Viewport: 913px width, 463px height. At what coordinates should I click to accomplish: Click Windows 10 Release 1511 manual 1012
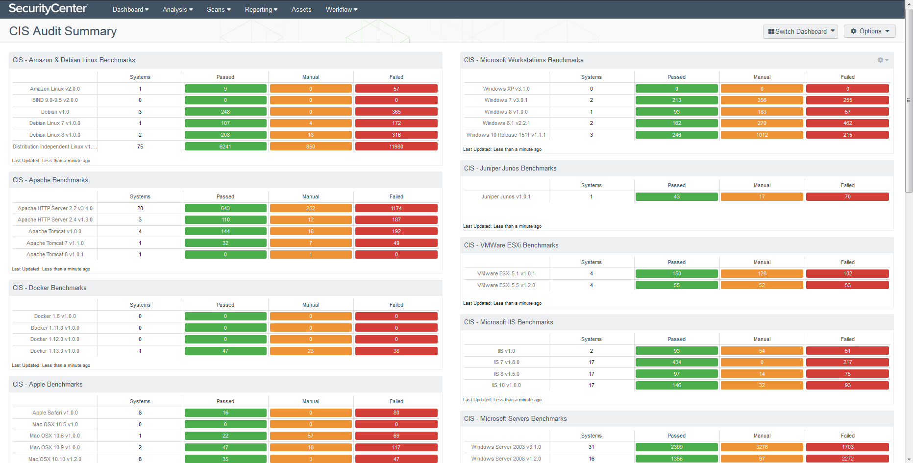click(x=762, y=135)
